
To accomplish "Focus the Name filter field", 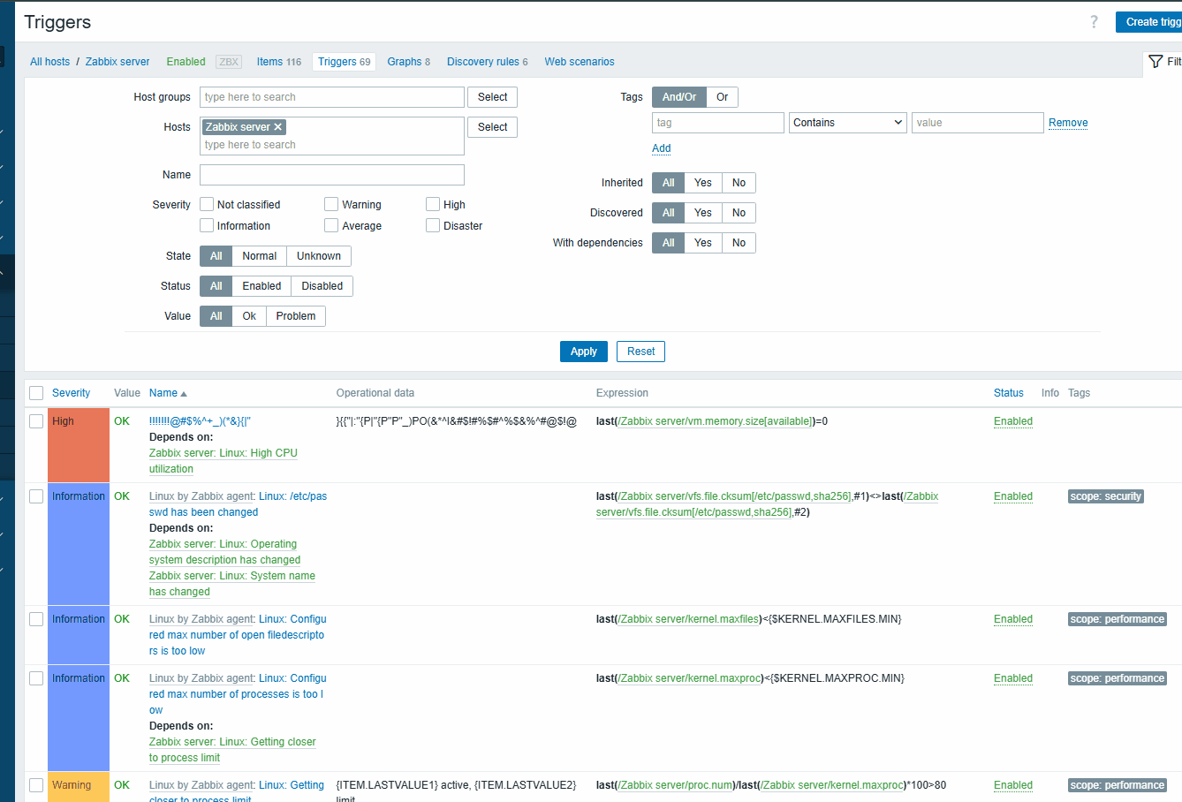I will tap(332, 175).
